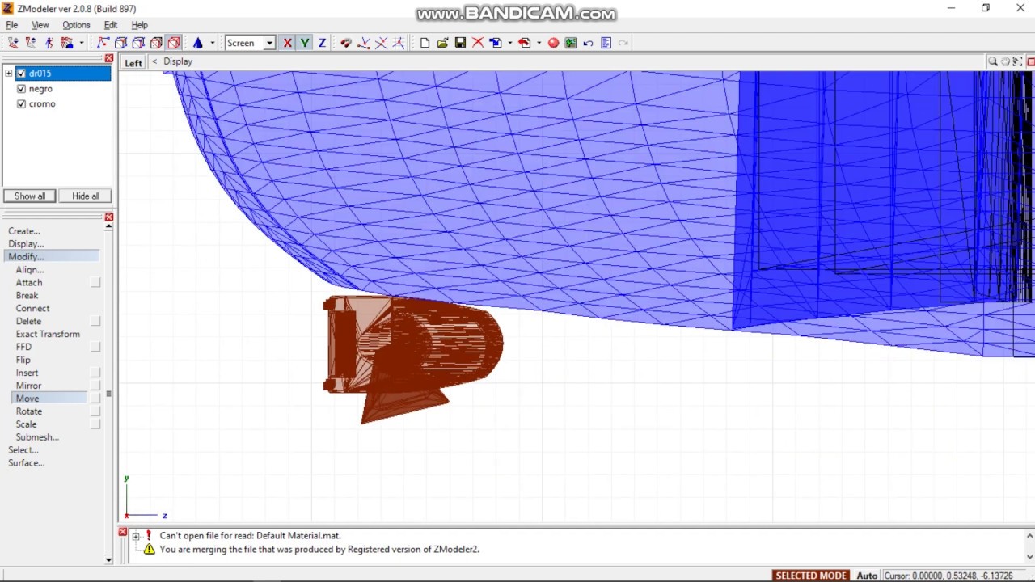Viewport: 1035px width, 582px height.
Task: Toggle the Selected Mode toolbar icon
Action: [173, 43]
